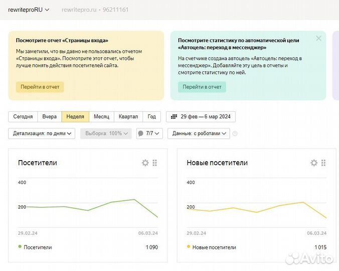Open the rewriteproRU counter dropdown

point(29,10)
